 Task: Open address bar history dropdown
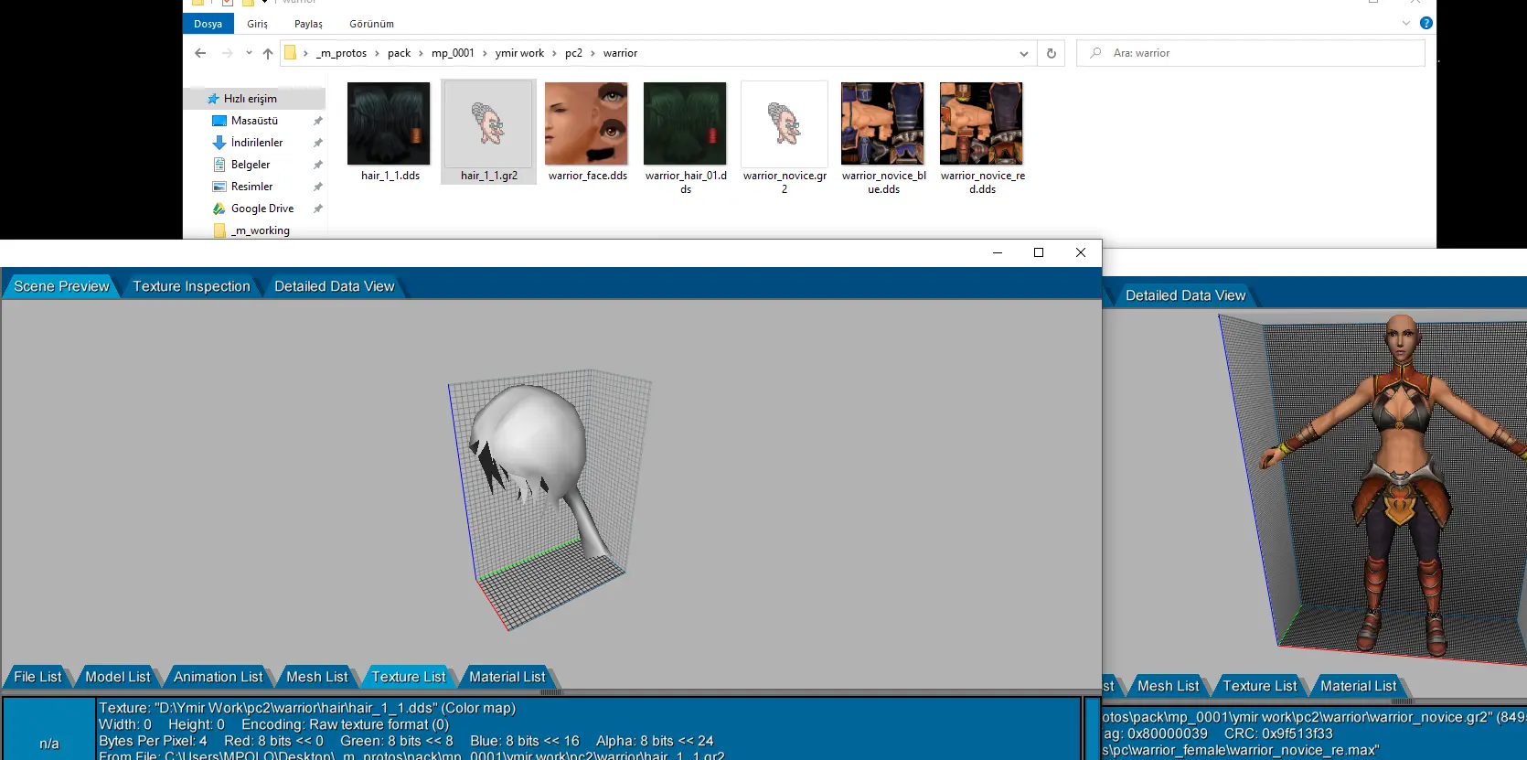tap(1023, 53)
